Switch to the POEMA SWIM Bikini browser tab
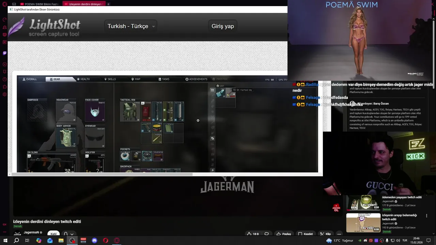Viewport: 436px width, 245px height. click(40, 4)
